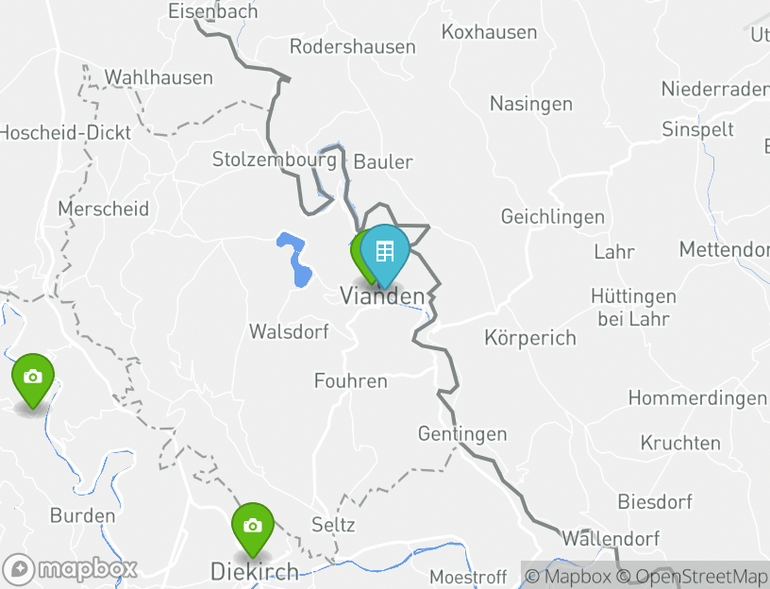This screenshot has width=770, height=589.
Task: Click the Wallendorf place label
Action: click(611, 539)
